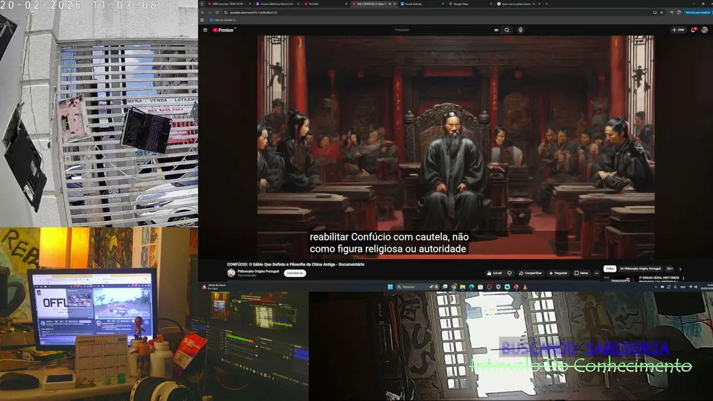
Task: Open Chrome from the Windows taskbar
Action: [x=453, y=287]
